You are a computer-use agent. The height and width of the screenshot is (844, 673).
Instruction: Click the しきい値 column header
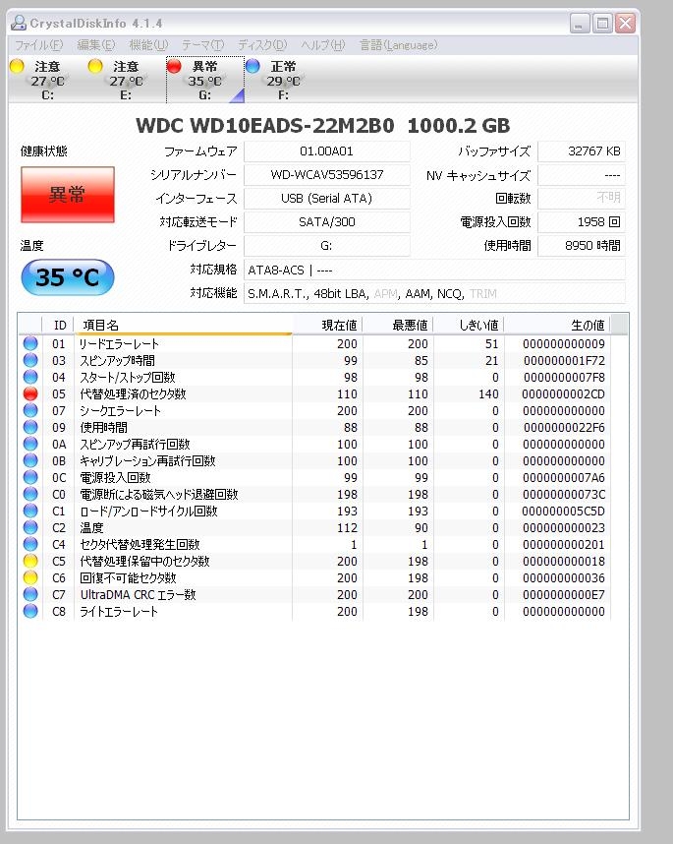coord(469,325)
